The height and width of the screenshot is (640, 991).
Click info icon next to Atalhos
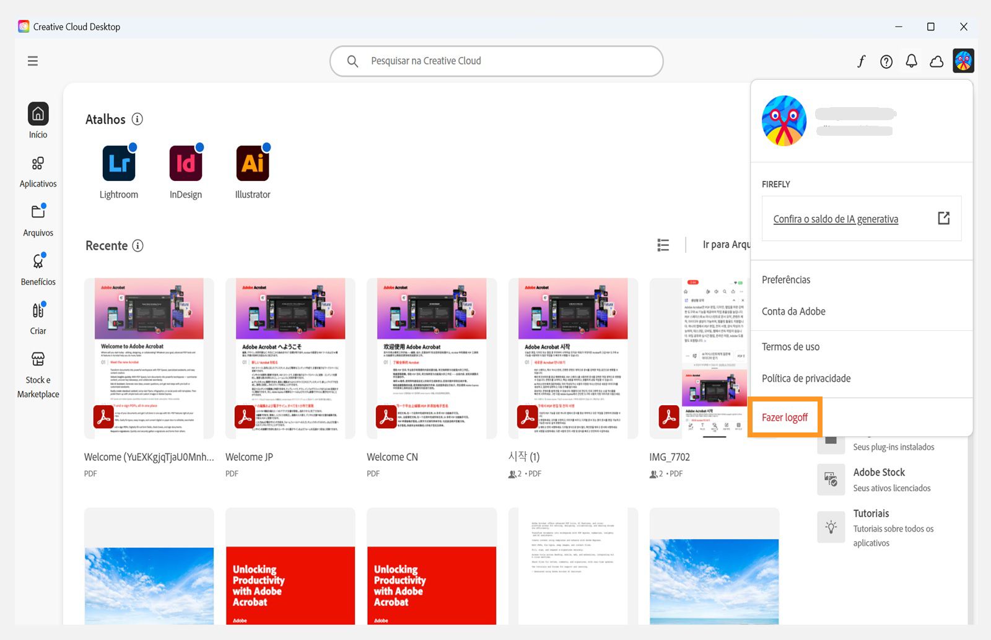click(138, 119)
